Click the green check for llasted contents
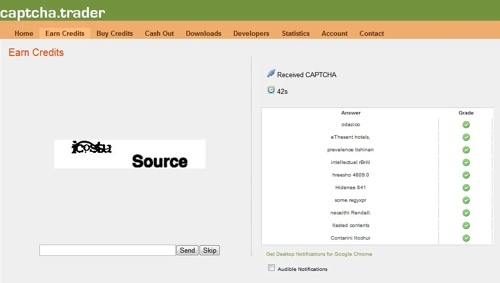Image resolution: width=500 pixels, height=283 pixels. [x=466, y=225]
